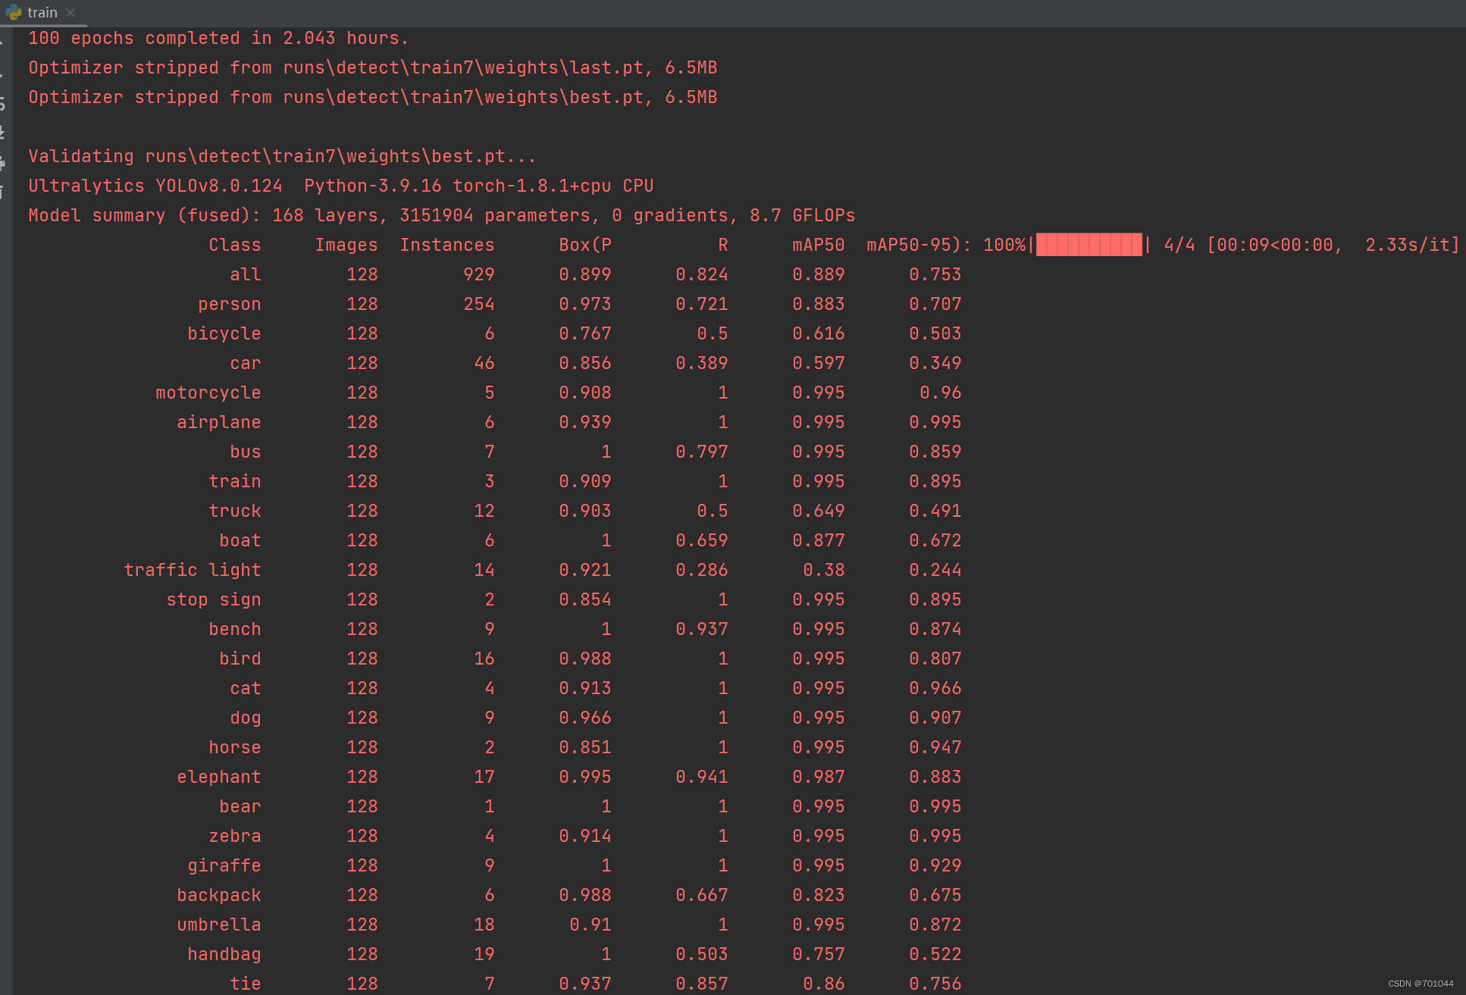Click the Ultralytics YOLOv8.0.124 version line
Screen dimensions: 1466x995
(x=341, y=186)
